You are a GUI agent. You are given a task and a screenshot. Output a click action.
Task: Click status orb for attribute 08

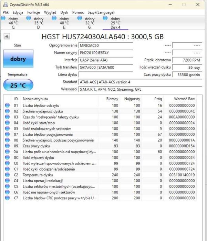tap(7, 140)
